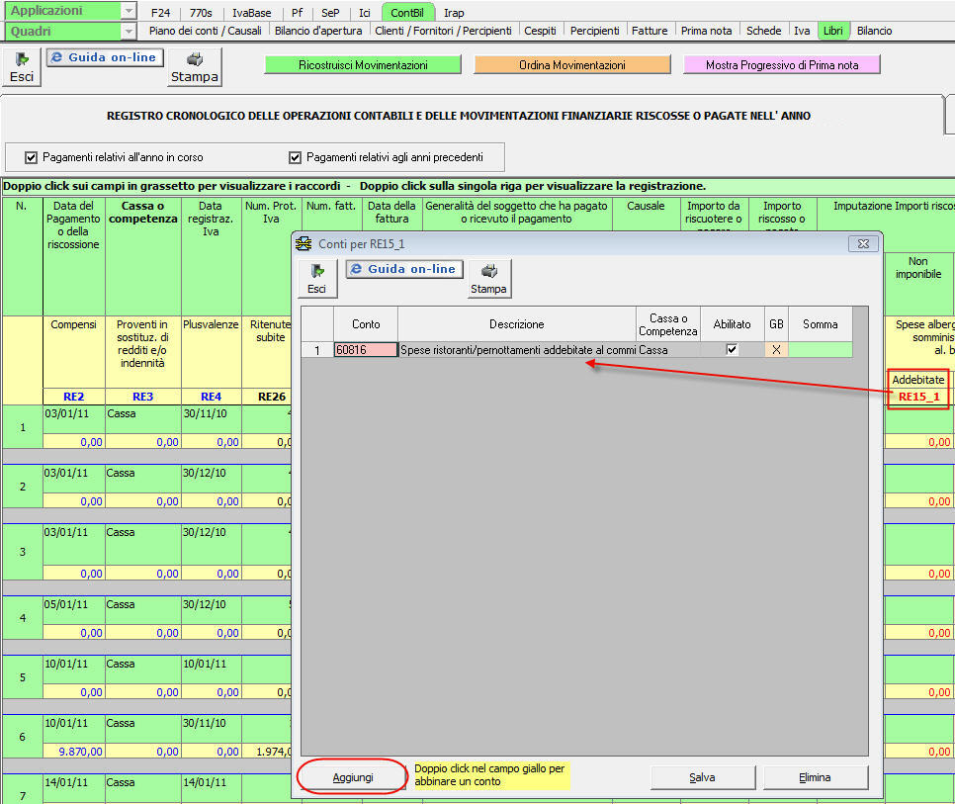Click 9.870,00 amount in row 6
955x804 pixels.
80,752
